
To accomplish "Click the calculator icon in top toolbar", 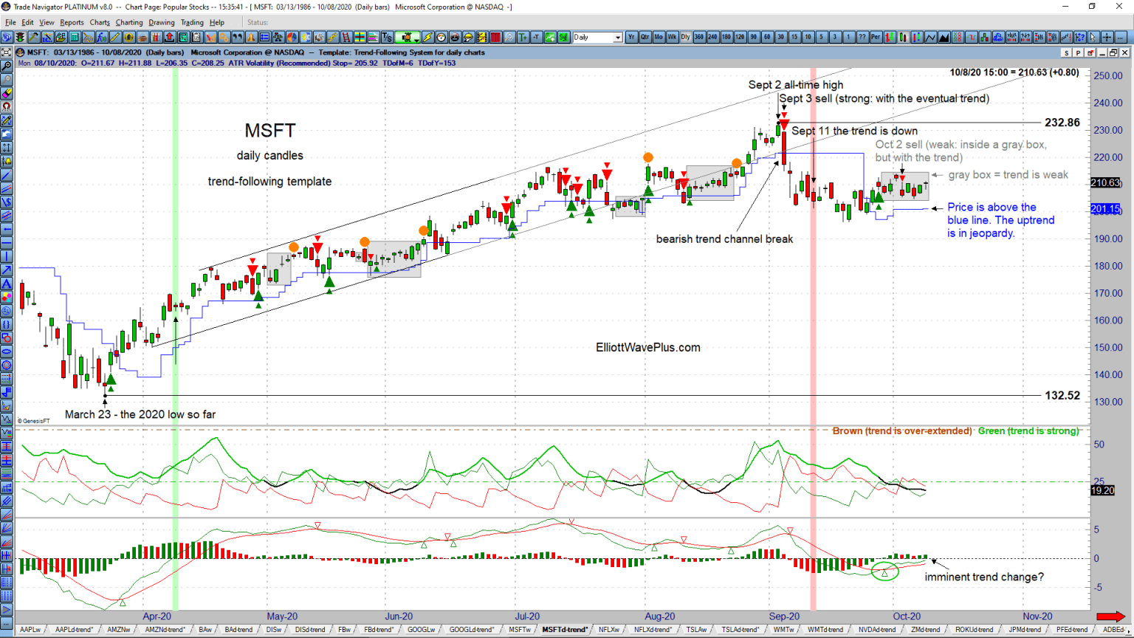I will coord(74,37).
